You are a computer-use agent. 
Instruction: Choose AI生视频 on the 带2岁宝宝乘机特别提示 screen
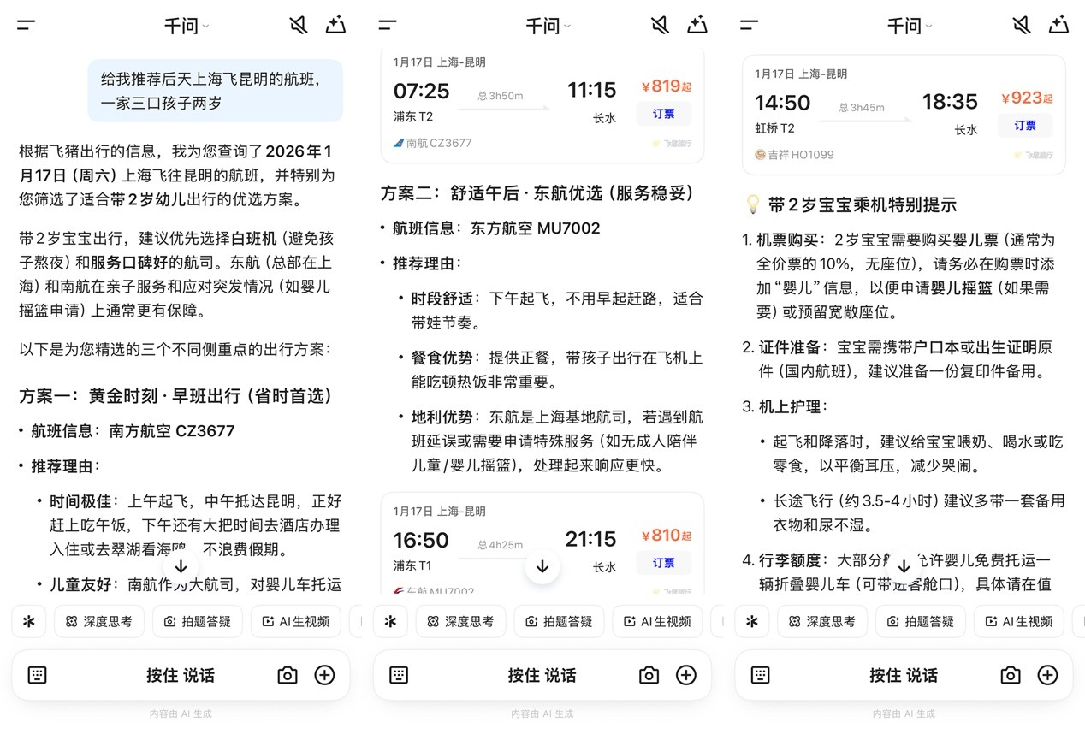click(x=1019, y=622)
